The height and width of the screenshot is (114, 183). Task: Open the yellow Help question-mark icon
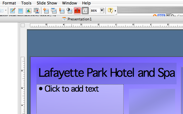click(x=110, y=10)
